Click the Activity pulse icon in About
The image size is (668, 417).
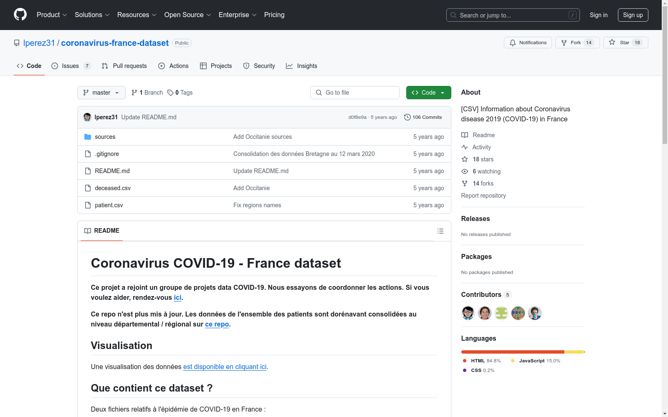point(465,147)
